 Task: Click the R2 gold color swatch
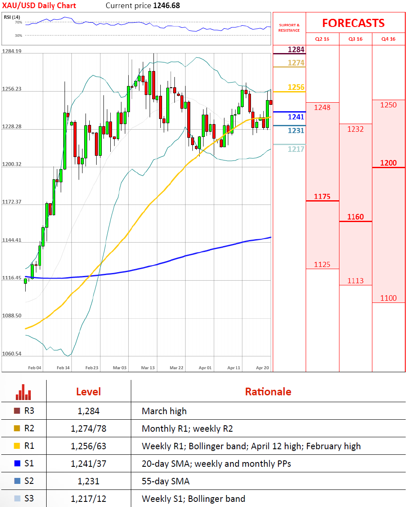tap(17, 428)
